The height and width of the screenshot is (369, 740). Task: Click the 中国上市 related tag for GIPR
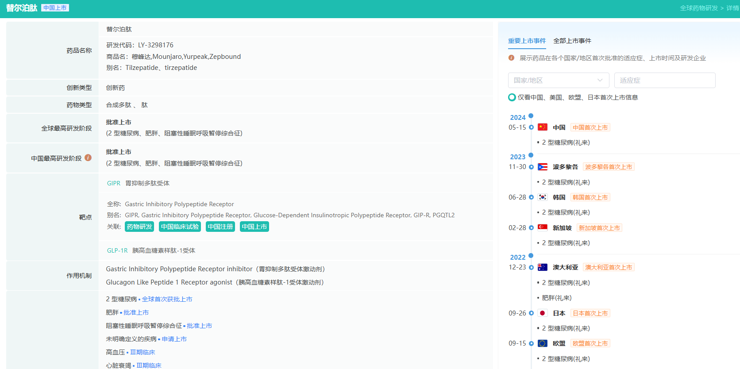click(x=254, y=227)
